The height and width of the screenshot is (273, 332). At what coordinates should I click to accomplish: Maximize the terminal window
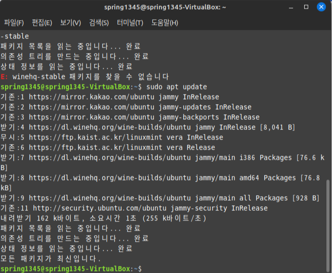pos(306,7)
